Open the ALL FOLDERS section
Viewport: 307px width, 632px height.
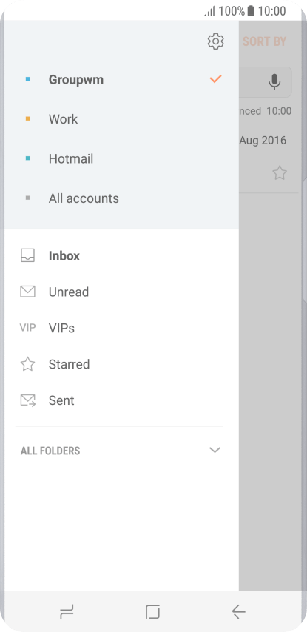[119, 450]
